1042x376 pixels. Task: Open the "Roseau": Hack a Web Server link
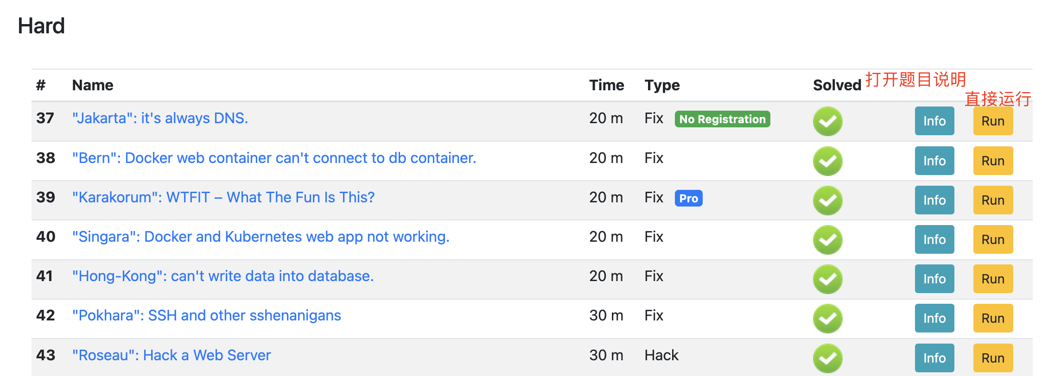(171, 355)
